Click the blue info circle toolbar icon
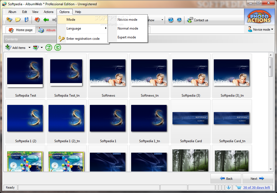277x193 pixels. [179, 20]
